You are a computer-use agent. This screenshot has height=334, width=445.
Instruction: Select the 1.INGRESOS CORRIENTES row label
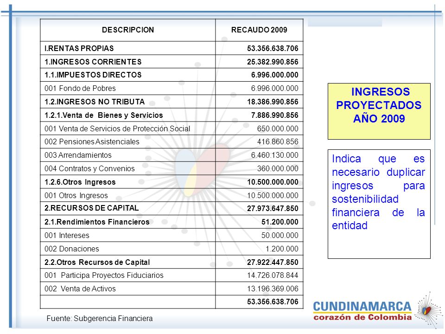click(93, 62)
